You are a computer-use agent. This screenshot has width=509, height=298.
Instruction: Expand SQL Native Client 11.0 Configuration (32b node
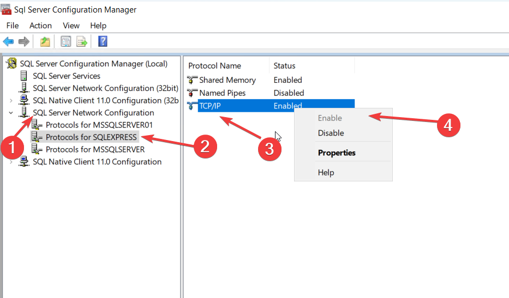11,101
